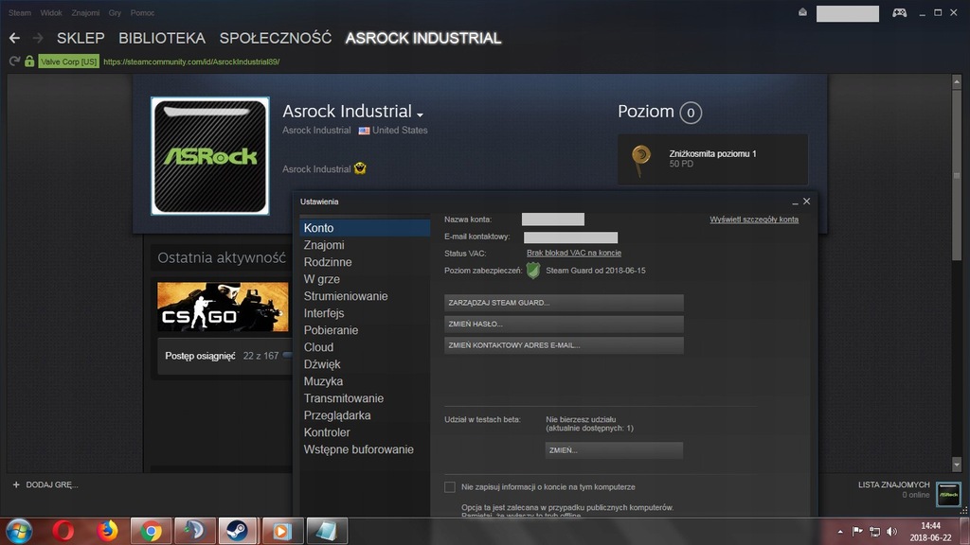Click the steamcommunity.com profile URL
The width and height of the screenshot is (970, 545).
191,62
